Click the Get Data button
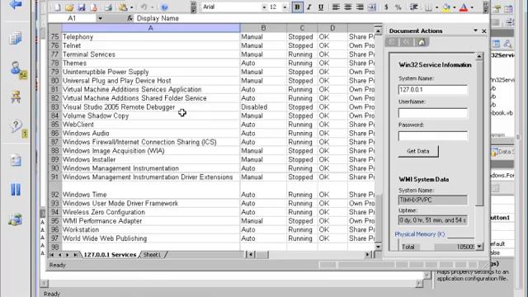 pyautogui.click(x=418, y=151)
